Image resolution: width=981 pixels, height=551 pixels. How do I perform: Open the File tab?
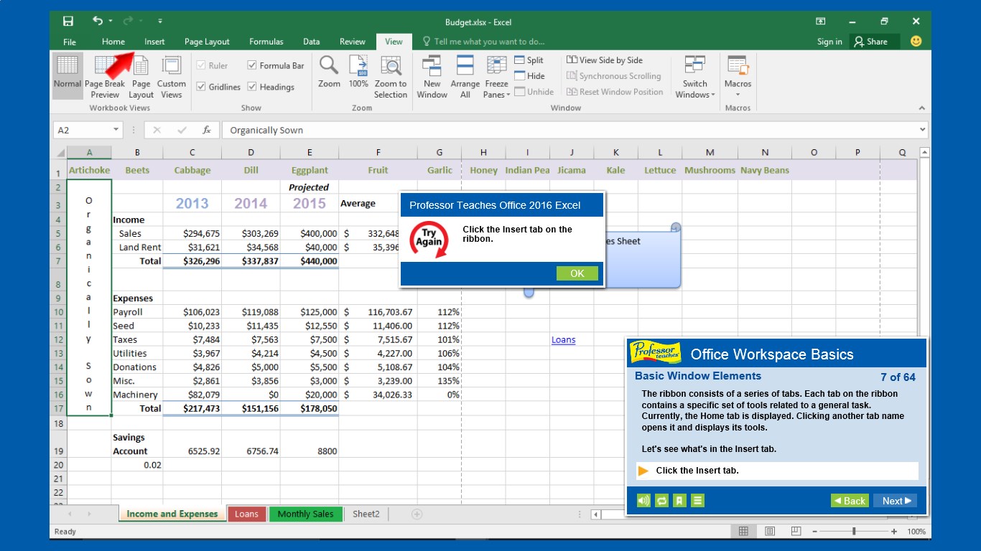70,42
